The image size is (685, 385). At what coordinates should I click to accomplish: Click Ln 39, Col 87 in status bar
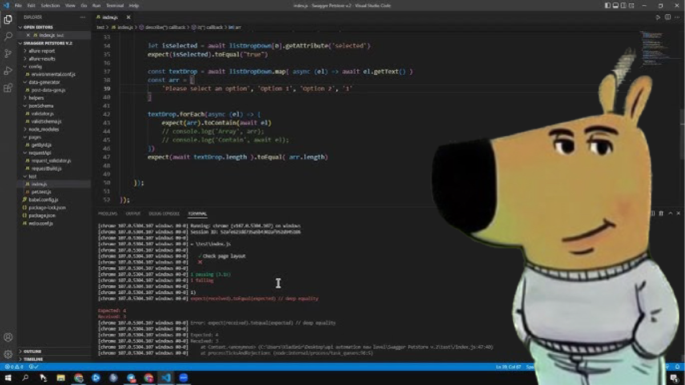click(508, 367)
